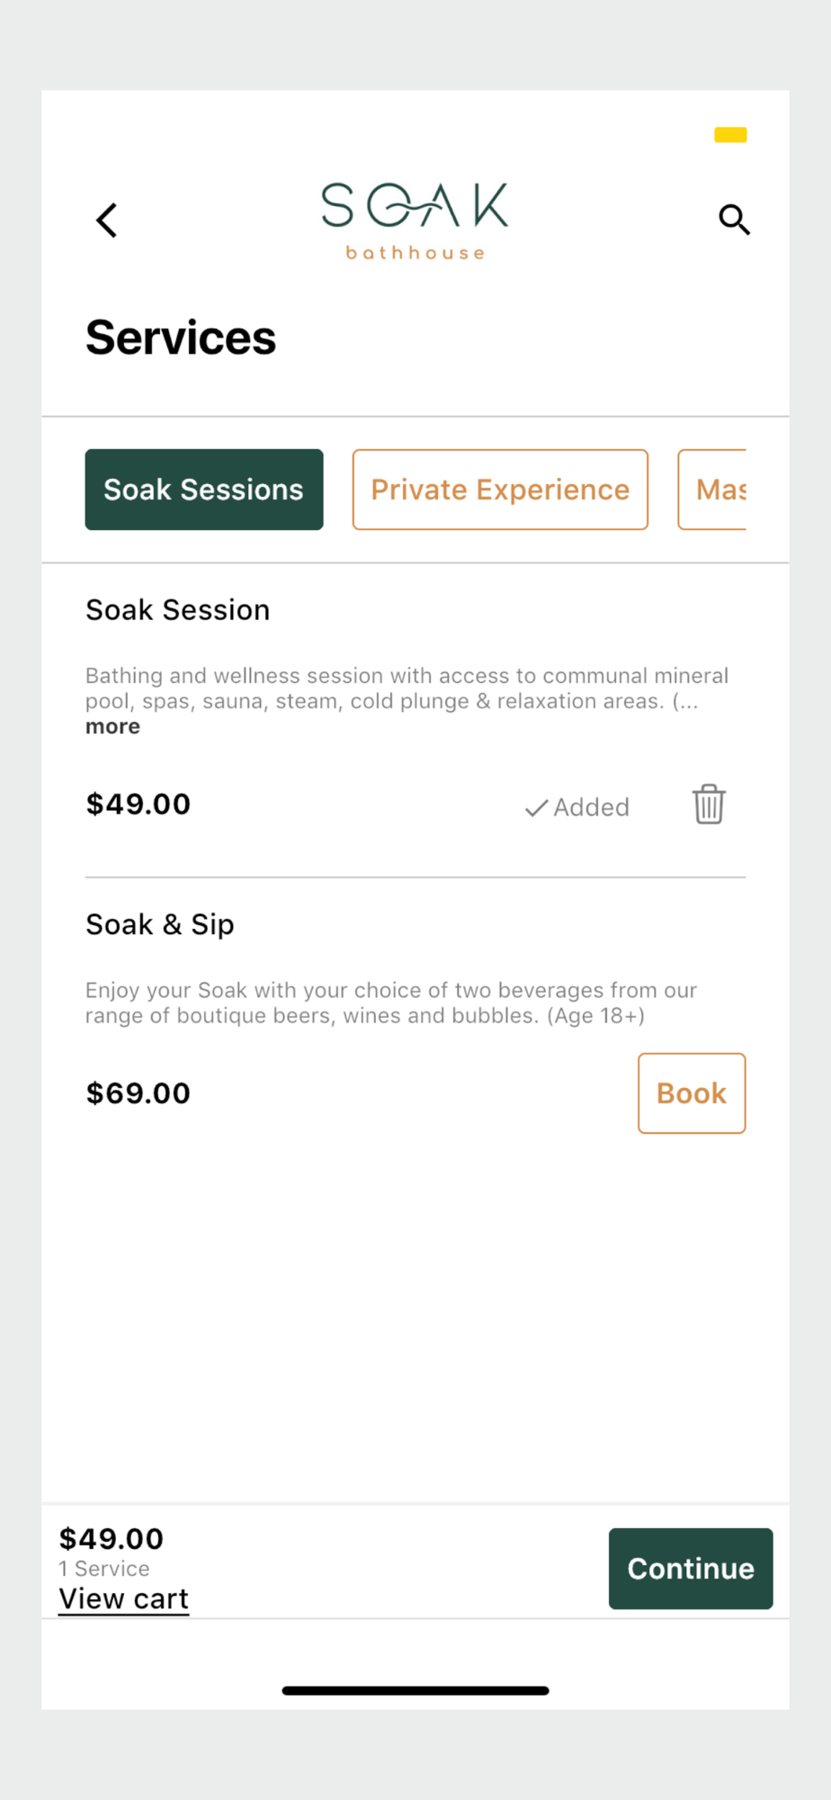Tap the back arrow icon
Image resolution: width=831 pixels, height=1800 pixels.
pyautogui.click(x=107, y=220)
